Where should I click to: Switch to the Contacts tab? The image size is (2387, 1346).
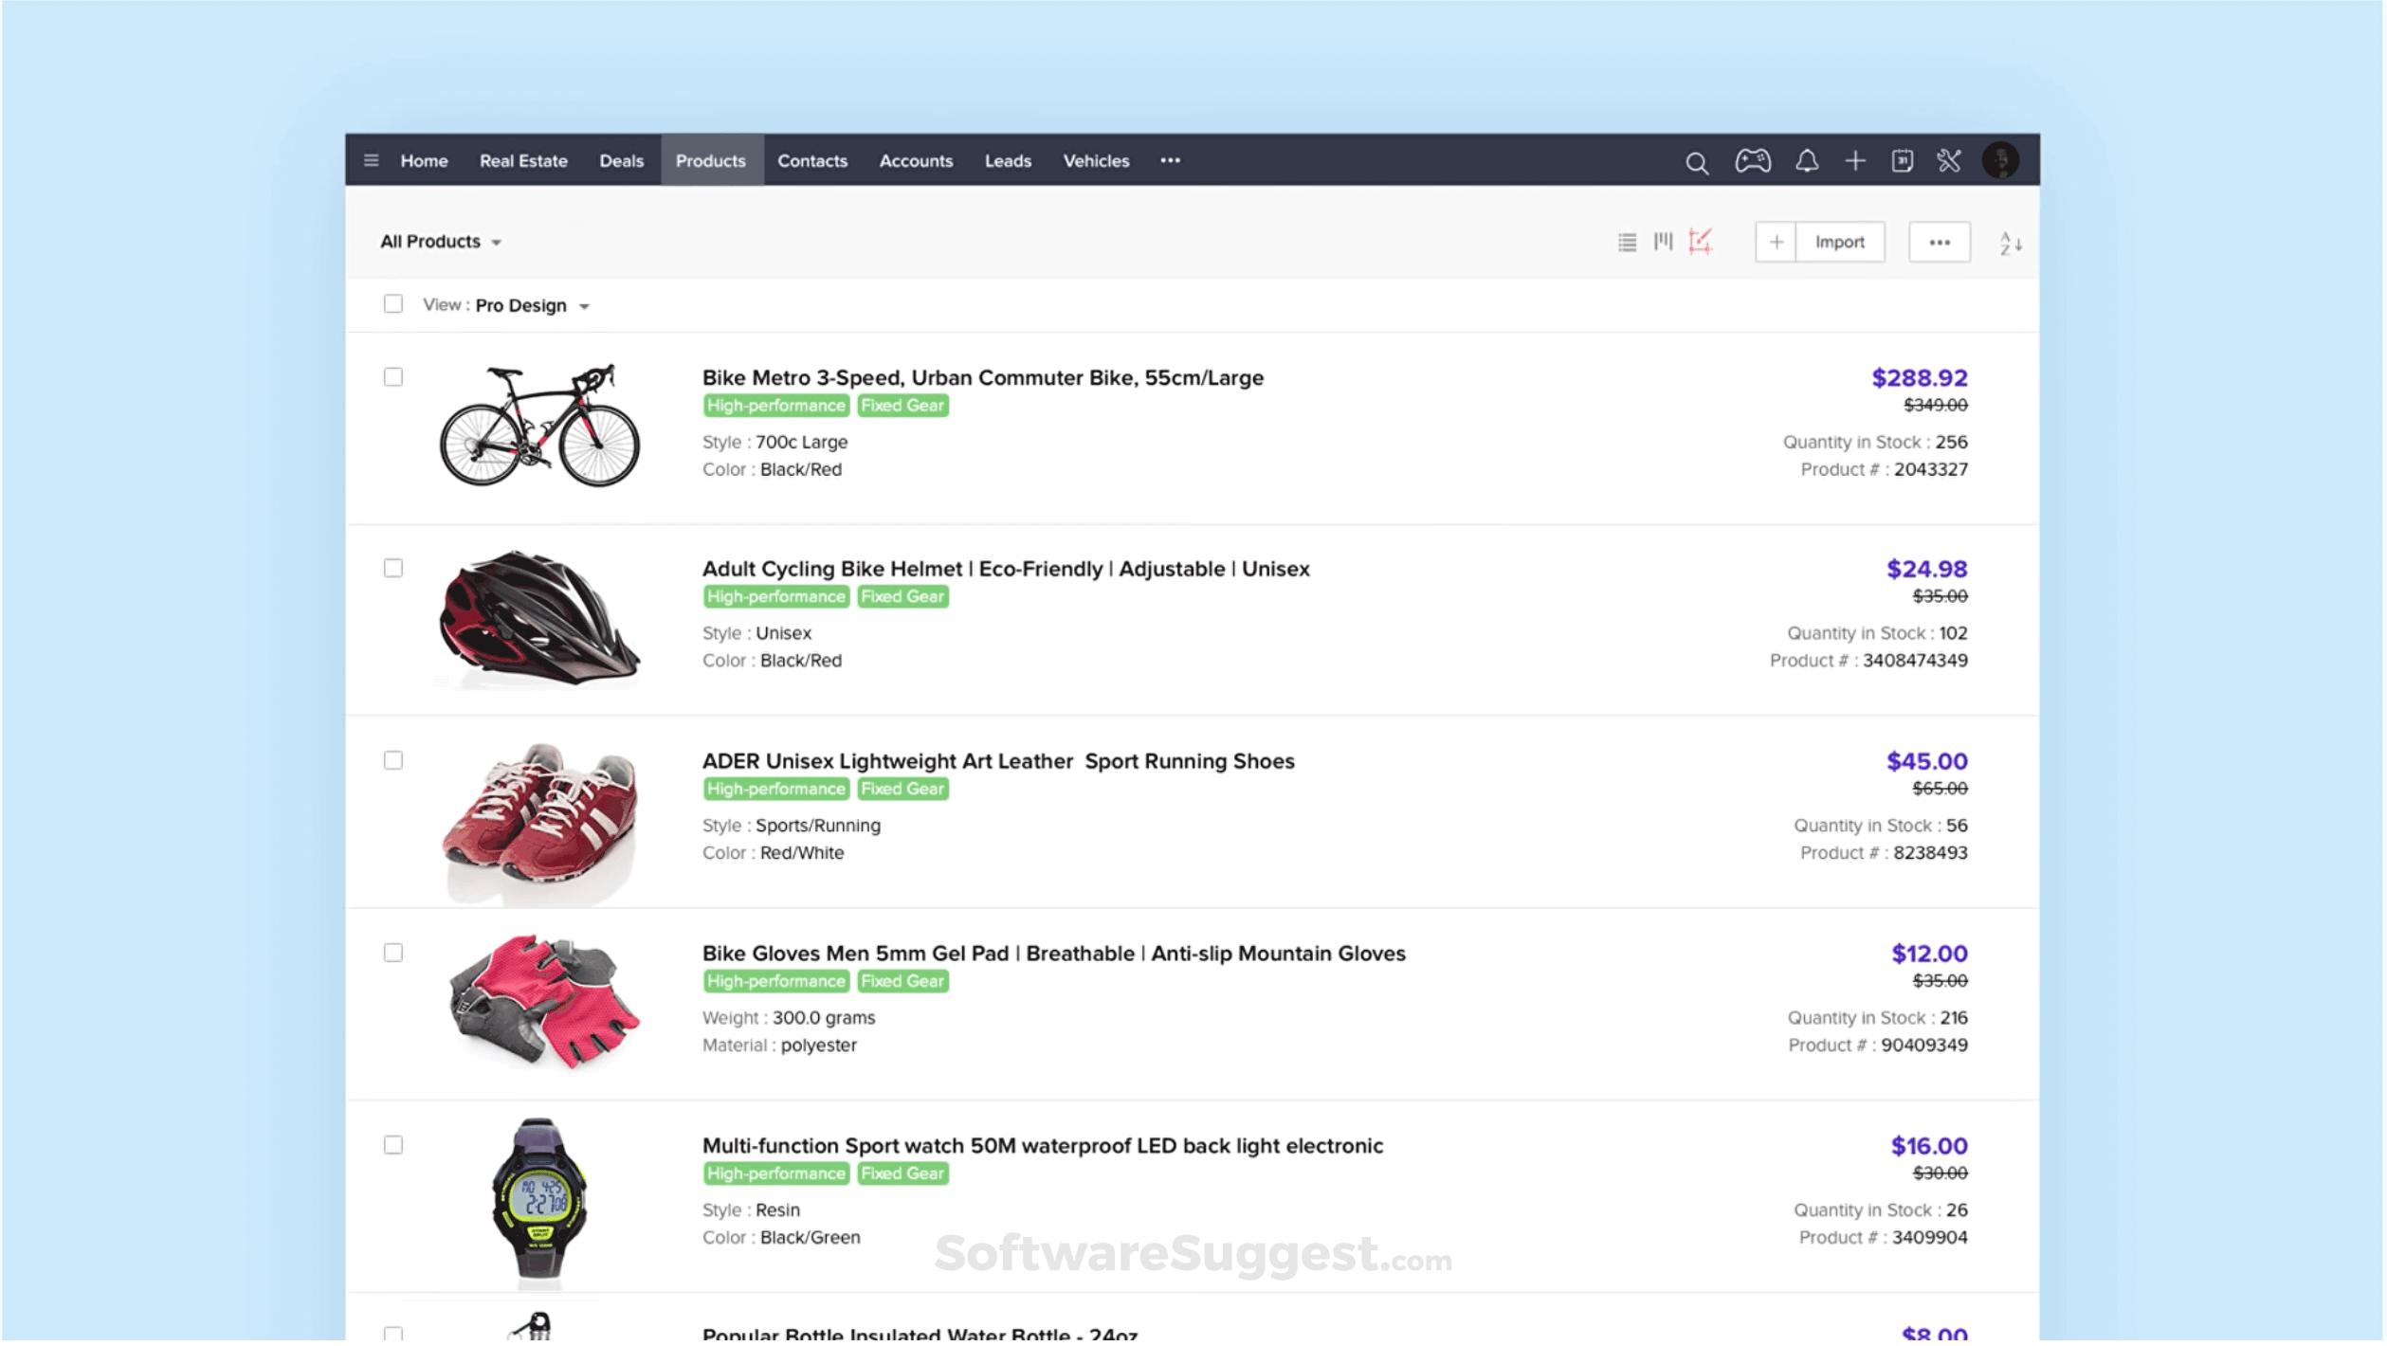coord(812,161)
